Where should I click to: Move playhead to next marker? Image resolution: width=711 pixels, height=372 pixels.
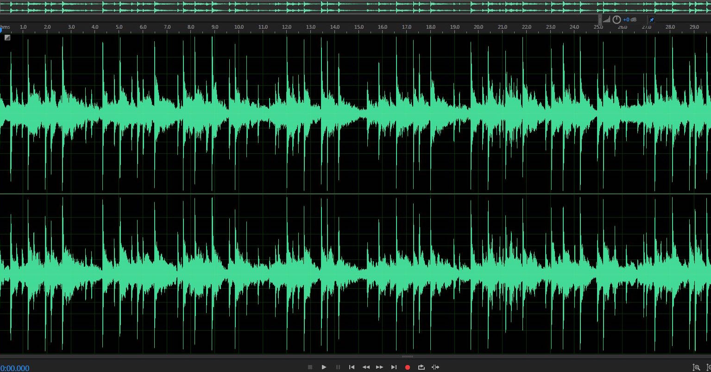[394, 367]
